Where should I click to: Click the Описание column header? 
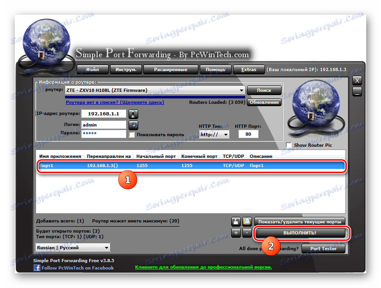(261, 156)
